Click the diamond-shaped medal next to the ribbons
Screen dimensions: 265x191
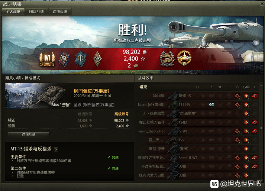click(x=97, y=59)
